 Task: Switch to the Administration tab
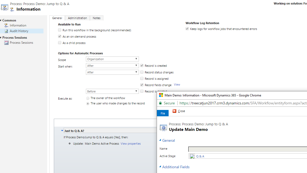[77, 18]
